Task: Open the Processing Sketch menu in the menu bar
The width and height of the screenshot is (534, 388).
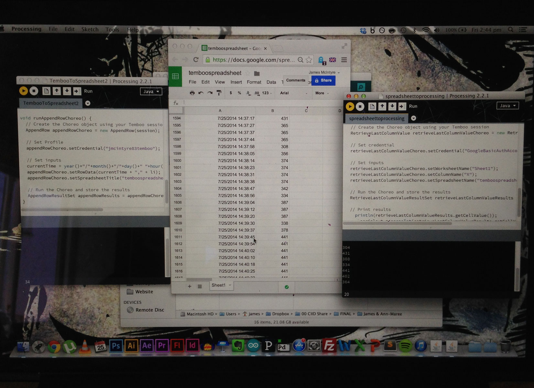Action: (90, 29)
